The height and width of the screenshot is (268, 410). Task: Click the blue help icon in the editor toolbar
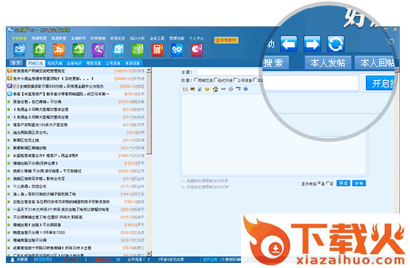[246, 89]
